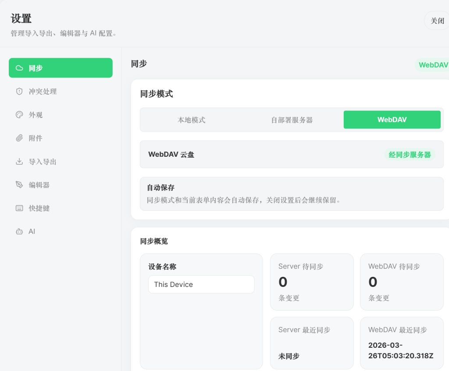Select 自部署服务器 sync mode
Viewport: 449px width, 371px height.
(292, 119)
